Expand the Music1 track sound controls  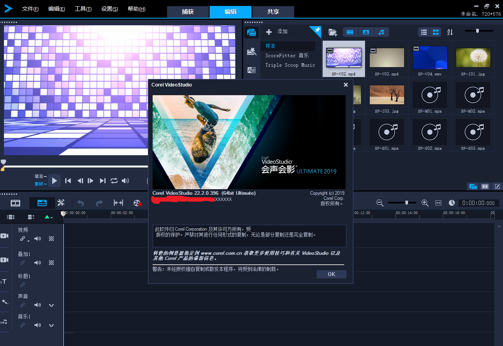pyautogui.click(x=51, y=325)
